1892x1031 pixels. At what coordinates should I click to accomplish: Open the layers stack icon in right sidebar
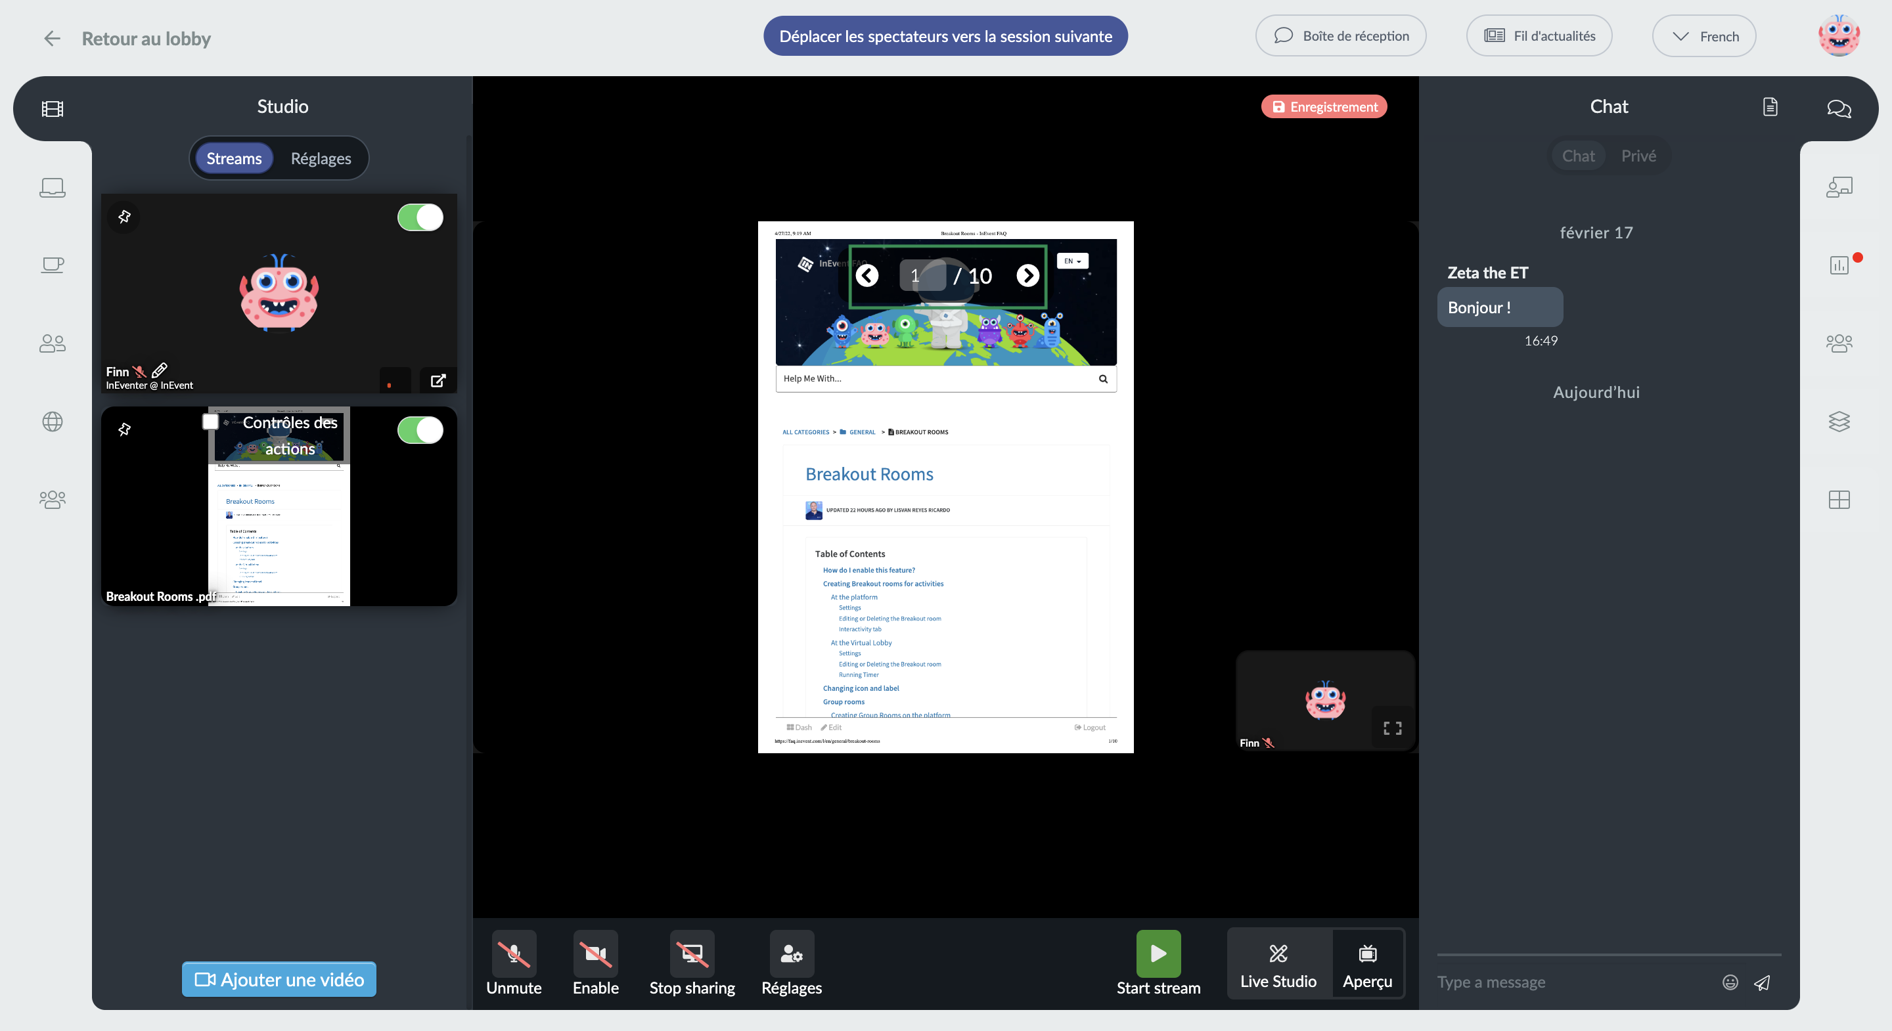coord(1839,422)
